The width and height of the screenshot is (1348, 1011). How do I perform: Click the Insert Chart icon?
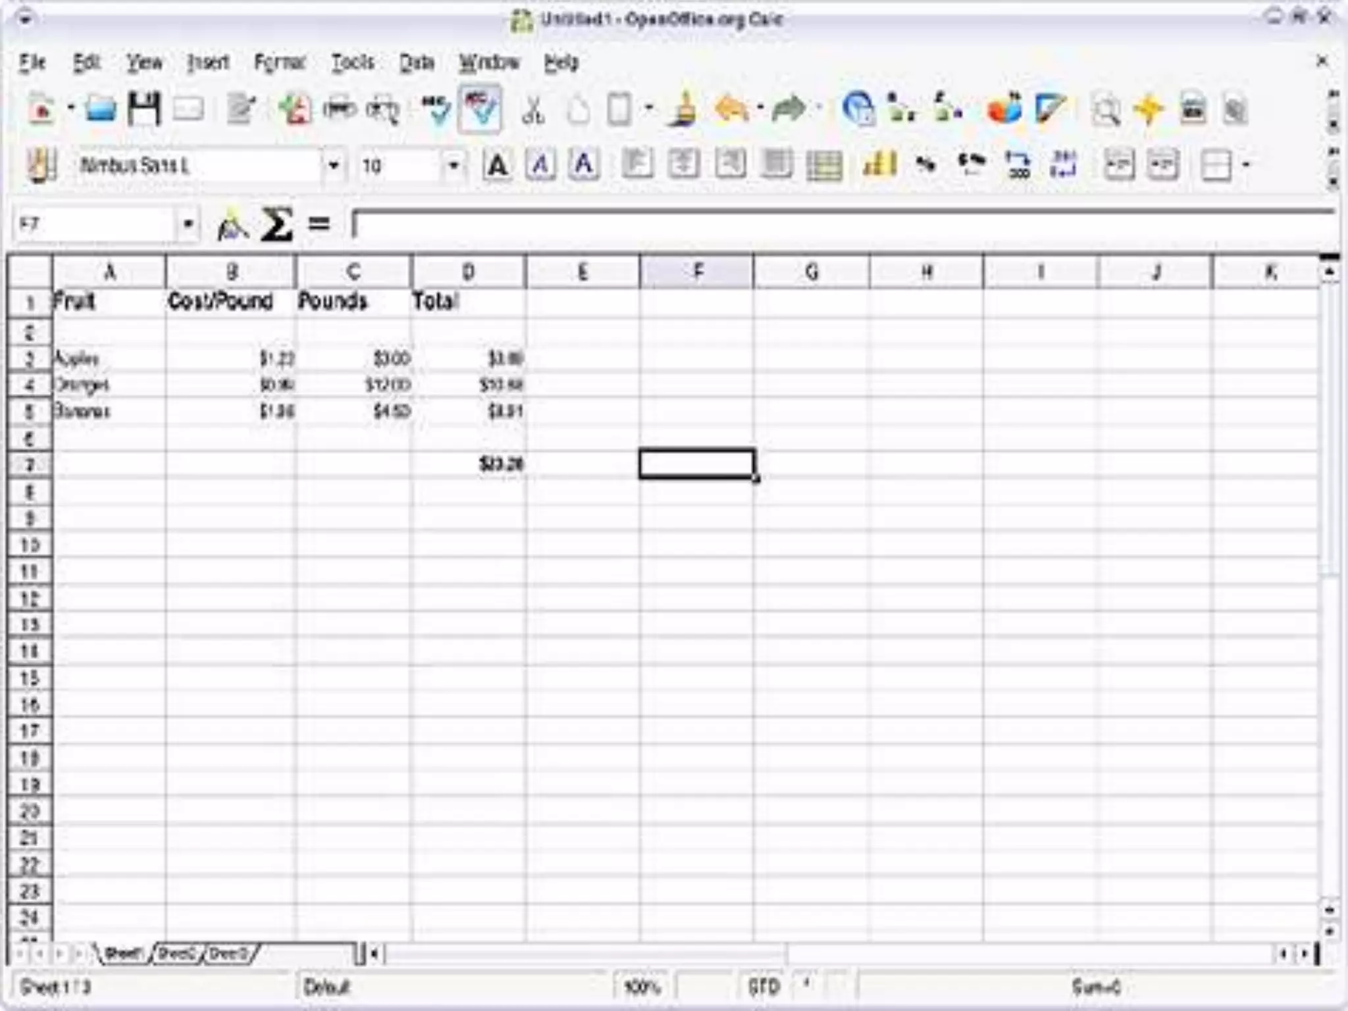coord(1004,109)
